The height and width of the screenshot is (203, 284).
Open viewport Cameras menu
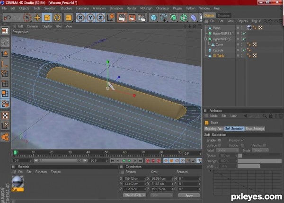coord(33,26)
